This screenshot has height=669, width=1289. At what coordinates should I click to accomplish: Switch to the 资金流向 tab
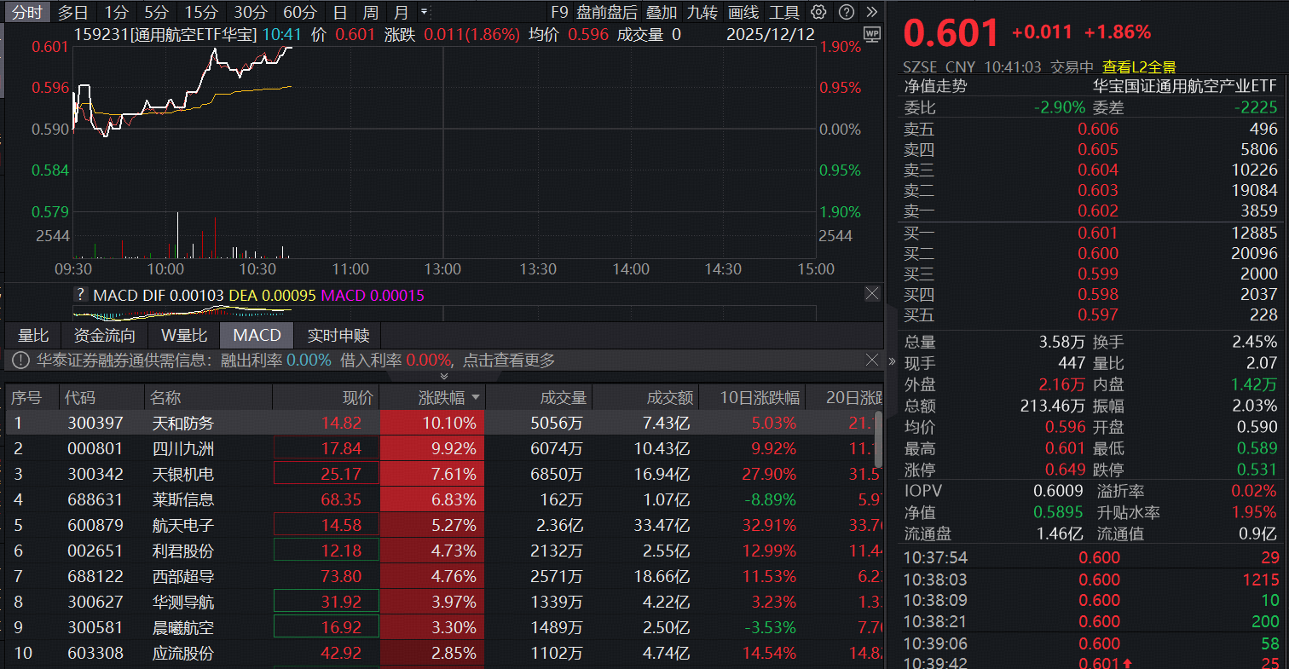[x=104, y=335]
